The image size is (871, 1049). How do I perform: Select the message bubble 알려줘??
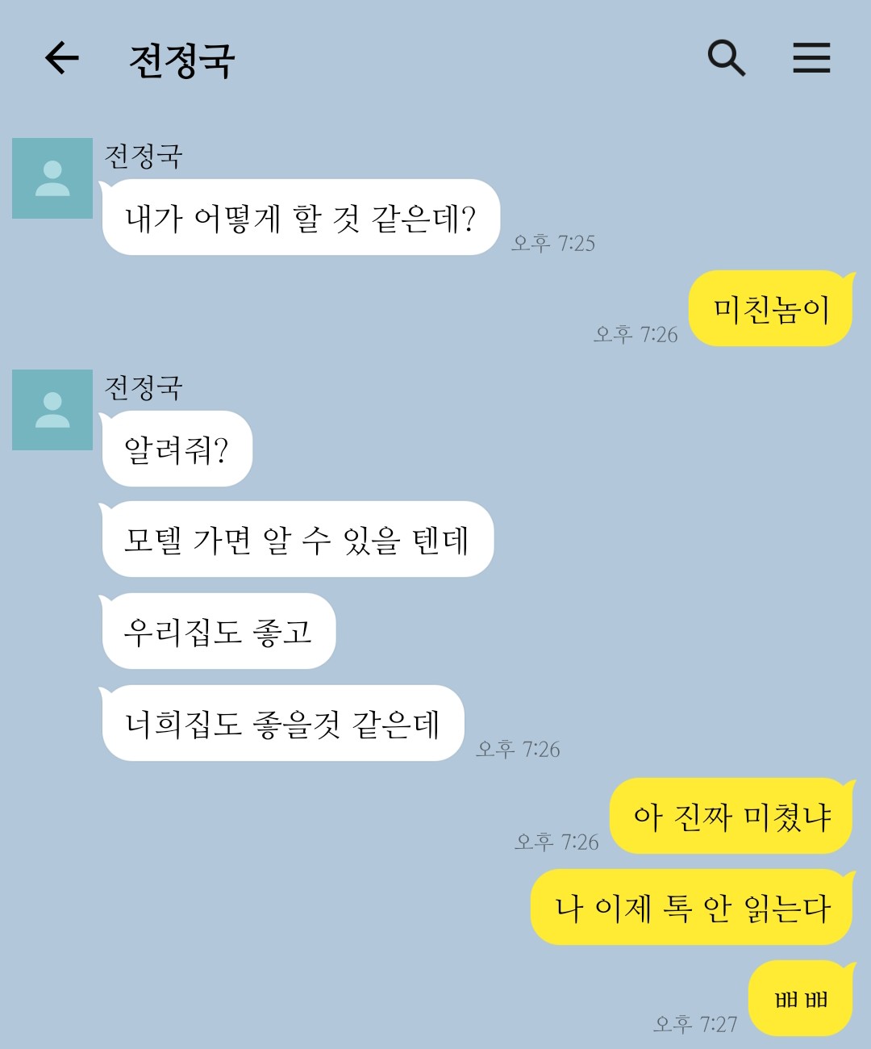[x=177, y=449]
